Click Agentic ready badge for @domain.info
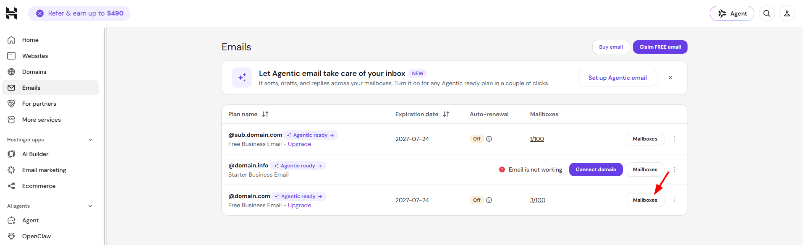The width and height of the screenshot is (803, 245). [298, 166]
